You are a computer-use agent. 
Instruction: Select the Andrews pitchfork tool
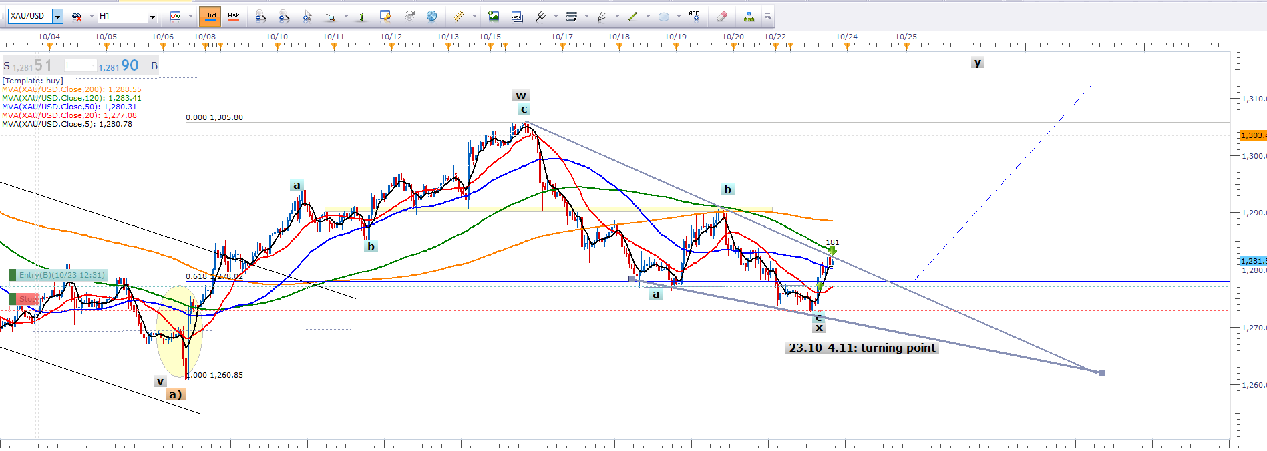540,17
